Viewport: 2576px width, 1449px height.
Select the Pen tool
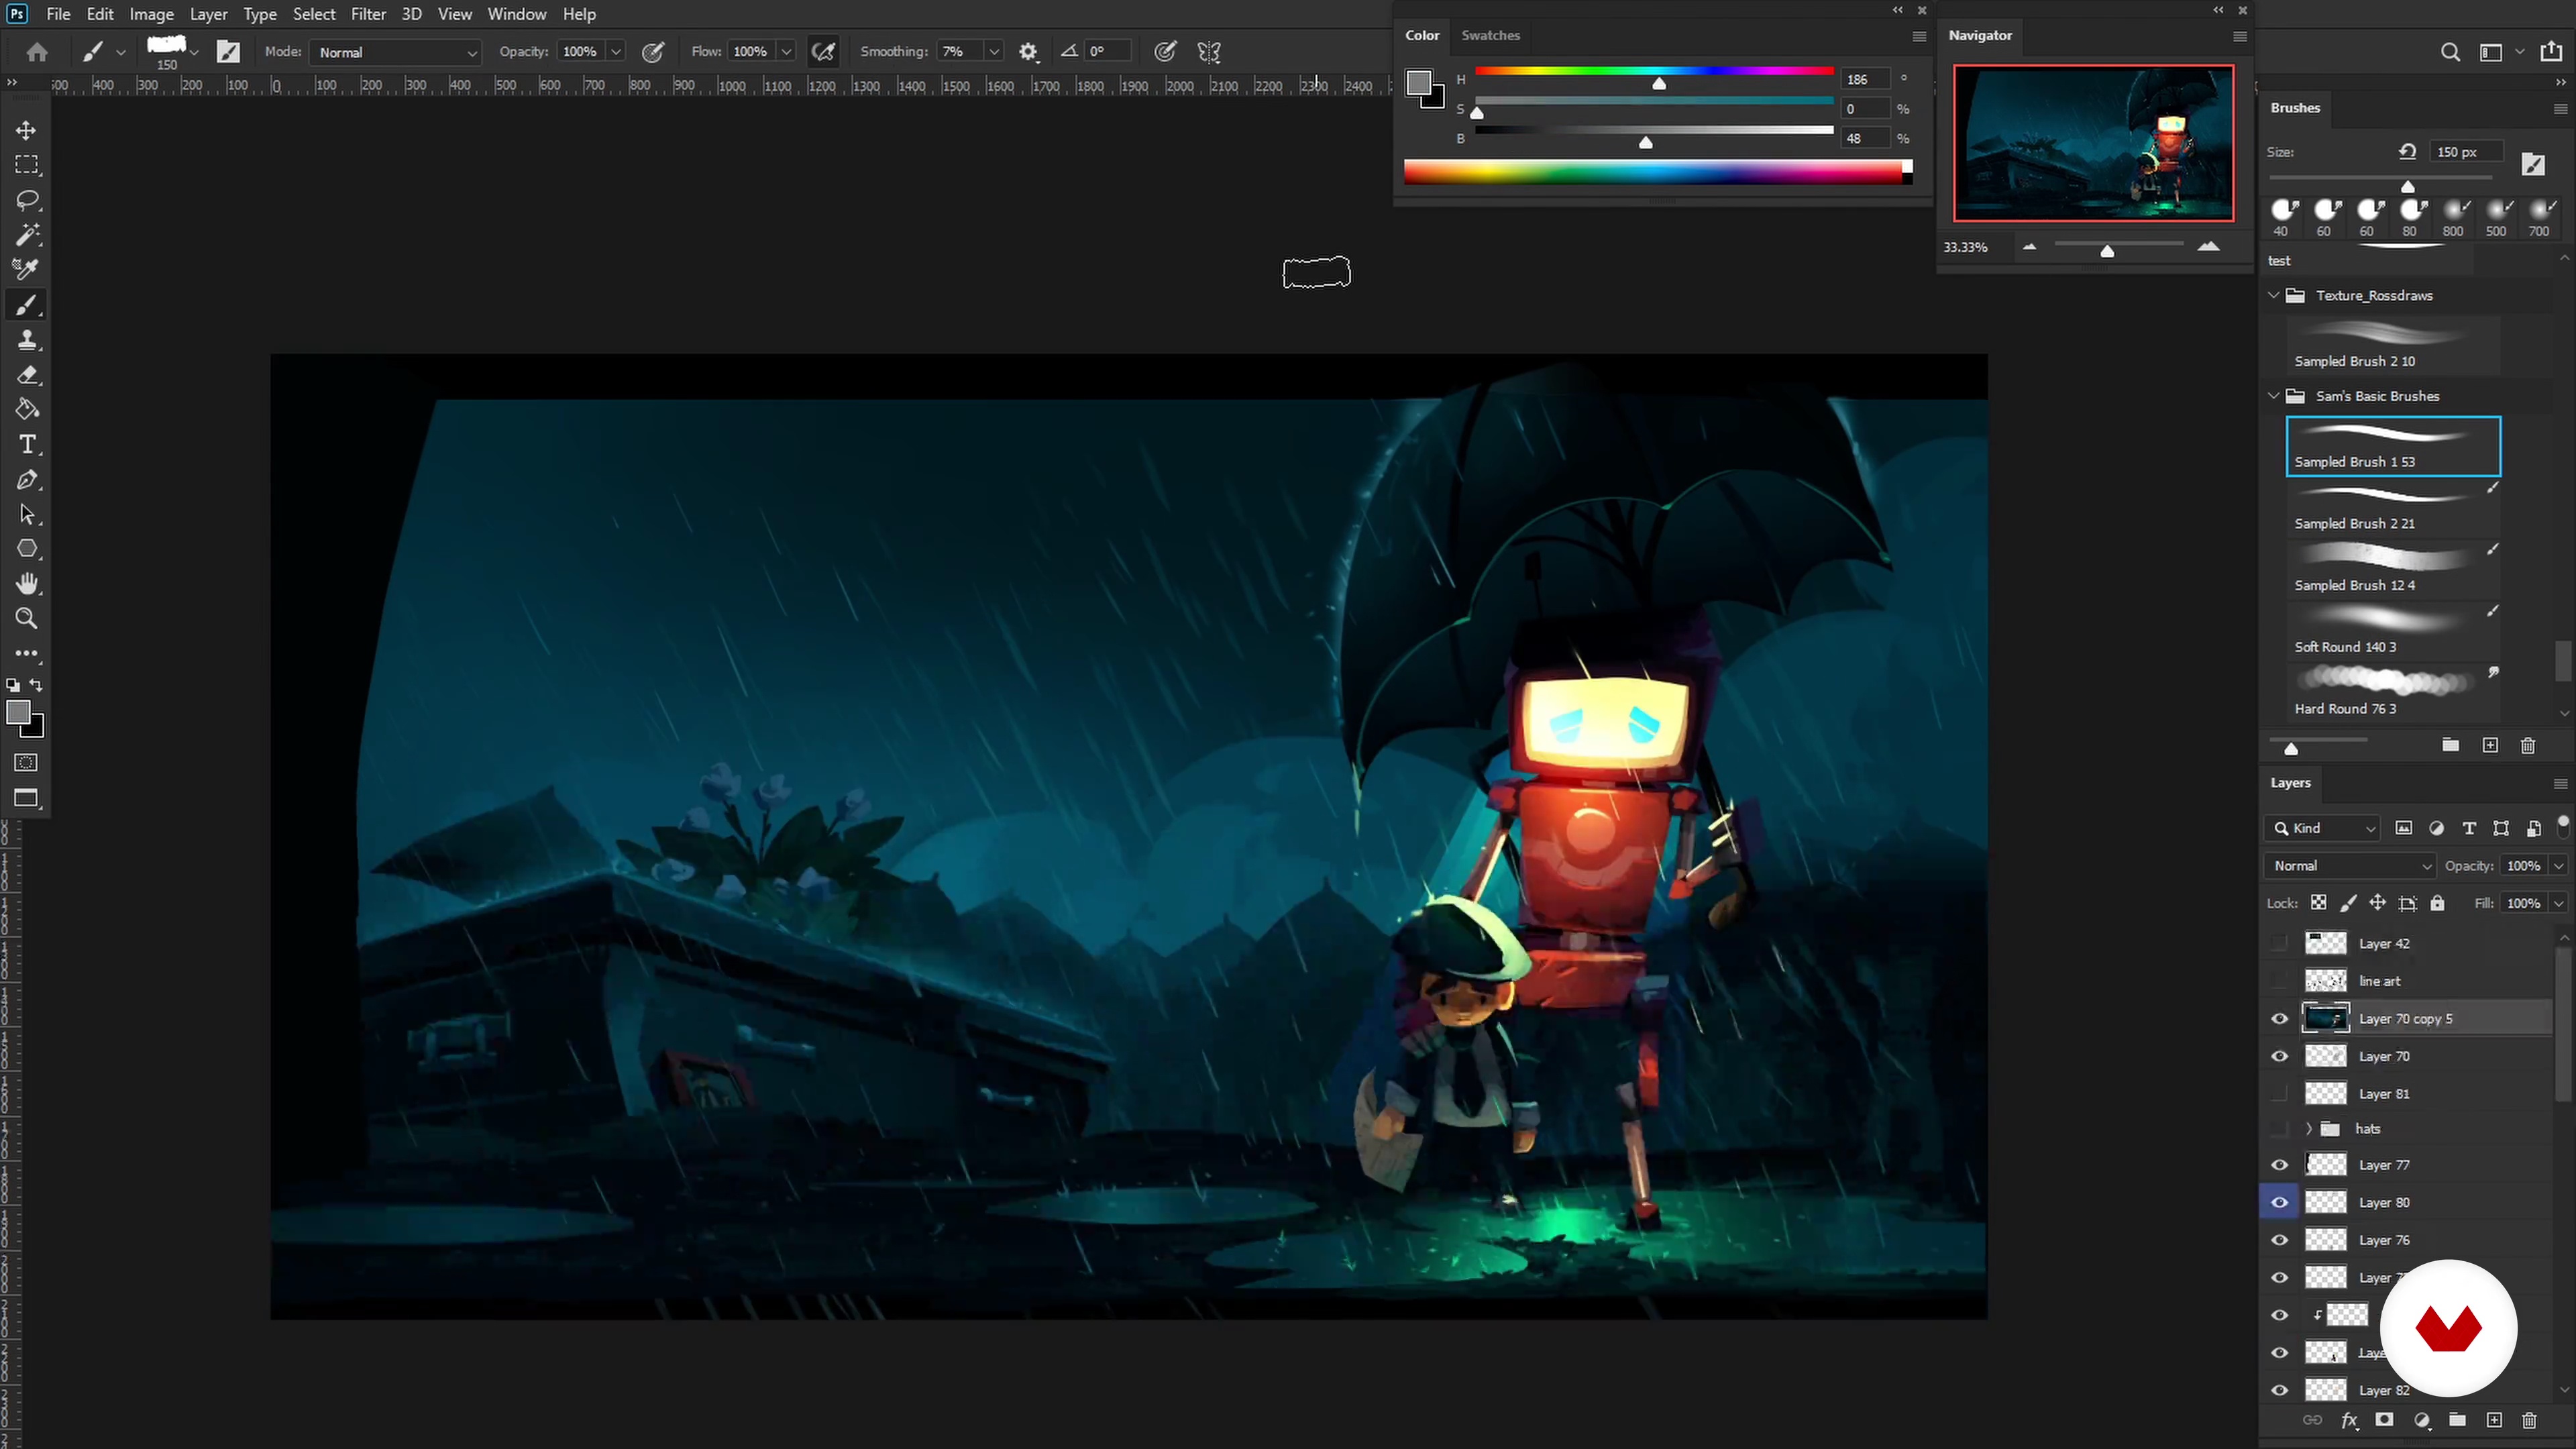[x=27, y=479]
